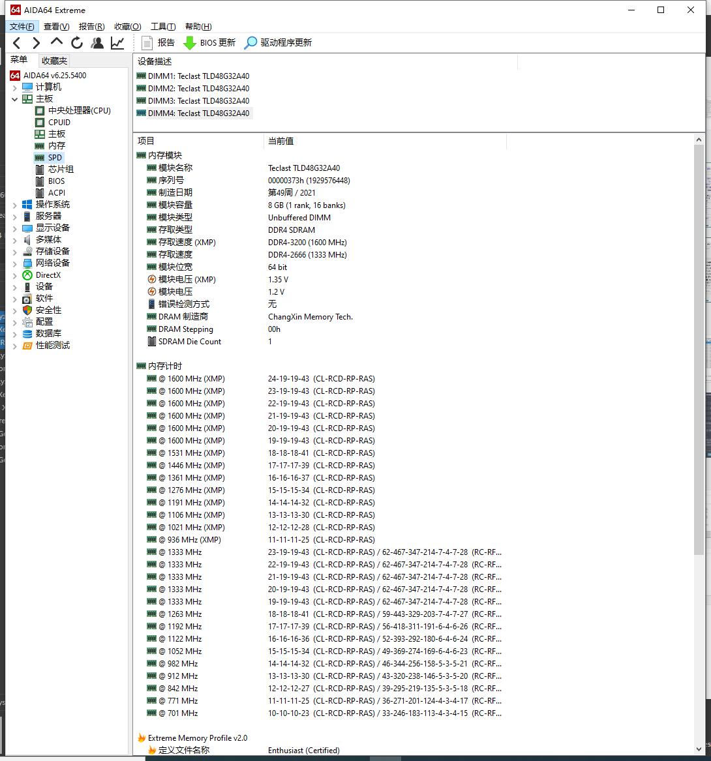Click 驱动程序更新 driver update button
The height and width of the screenshot is (761, 711).
(x=278, y=42)
